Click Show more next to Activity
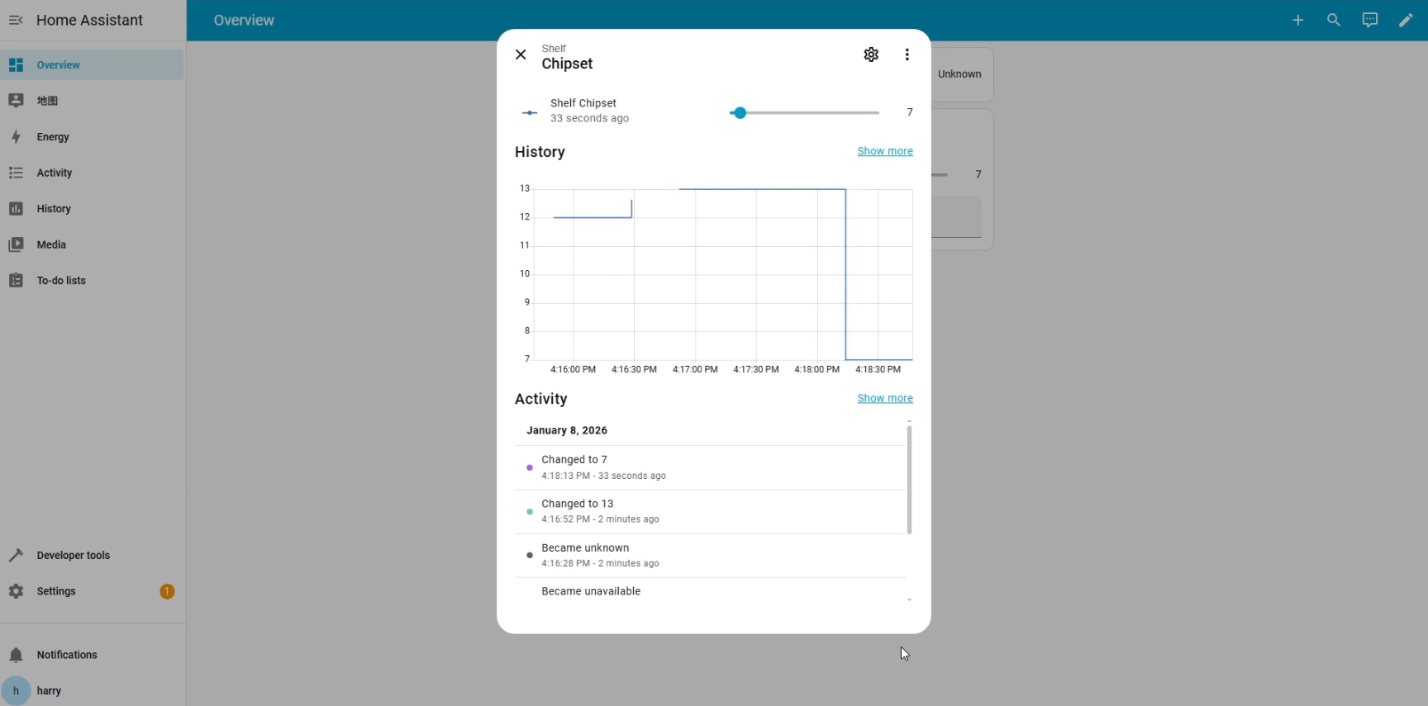 tap(884, 398)
